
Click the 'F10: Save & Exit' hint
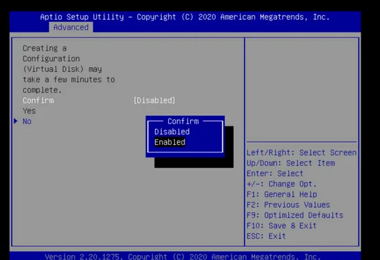282,226
